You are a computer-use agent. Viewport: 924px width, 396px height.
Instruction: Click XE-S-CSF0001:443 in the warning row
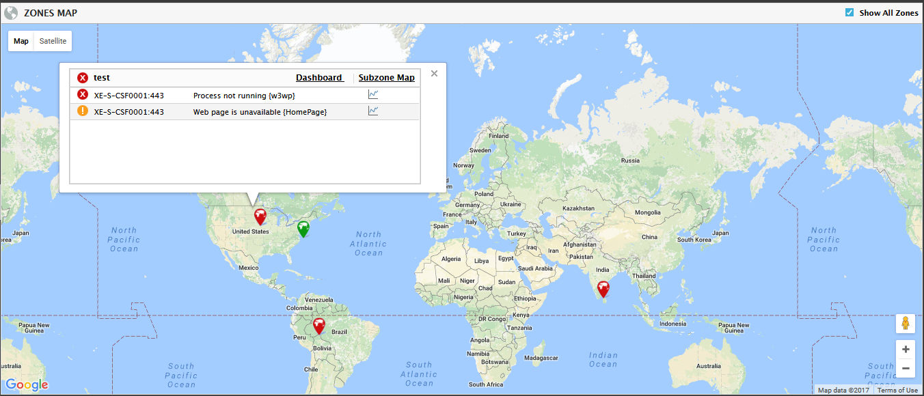pyautogui.click(x=128, y=112)
